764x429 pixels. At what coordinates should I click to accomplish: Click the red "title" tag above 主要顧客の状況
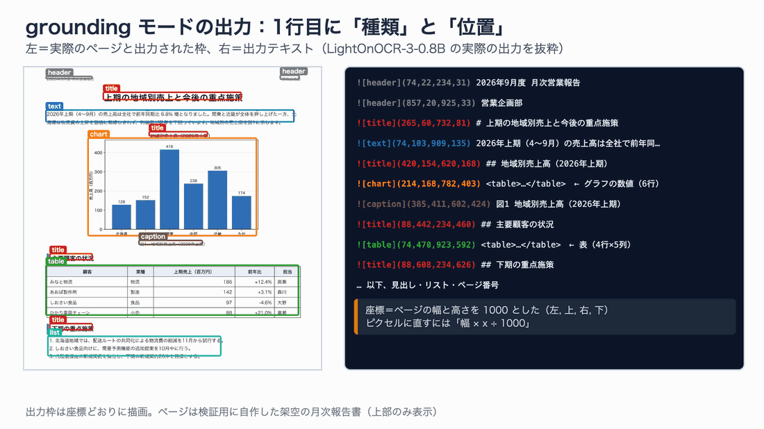click(58, 249)
